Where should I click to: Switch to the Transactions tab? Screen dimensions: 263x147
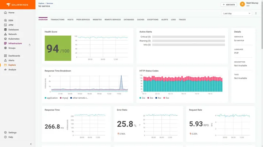57,20
